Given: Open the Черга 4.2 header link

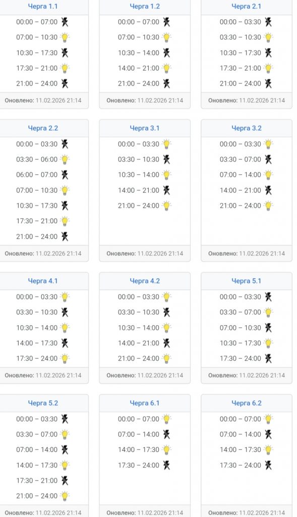Looking at the screenshot, I should coord(145,281).
